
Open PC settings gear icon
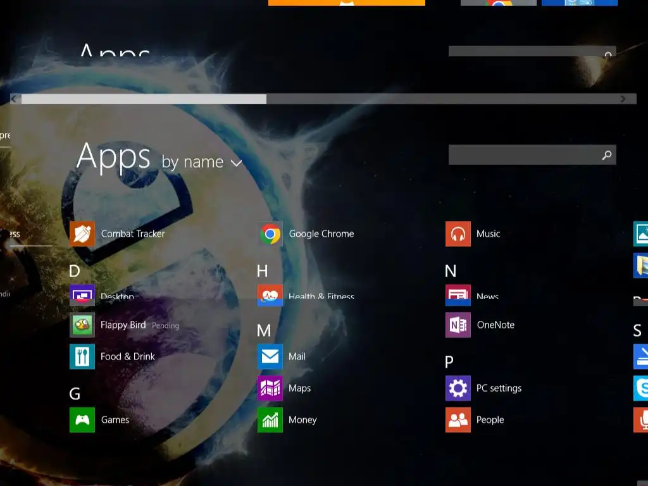click(458, 388)
